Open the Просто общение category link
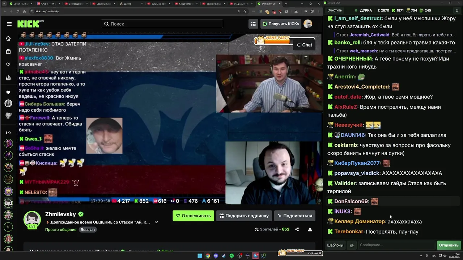The height and width of the screenshot is (260, 463). point(61,230)
